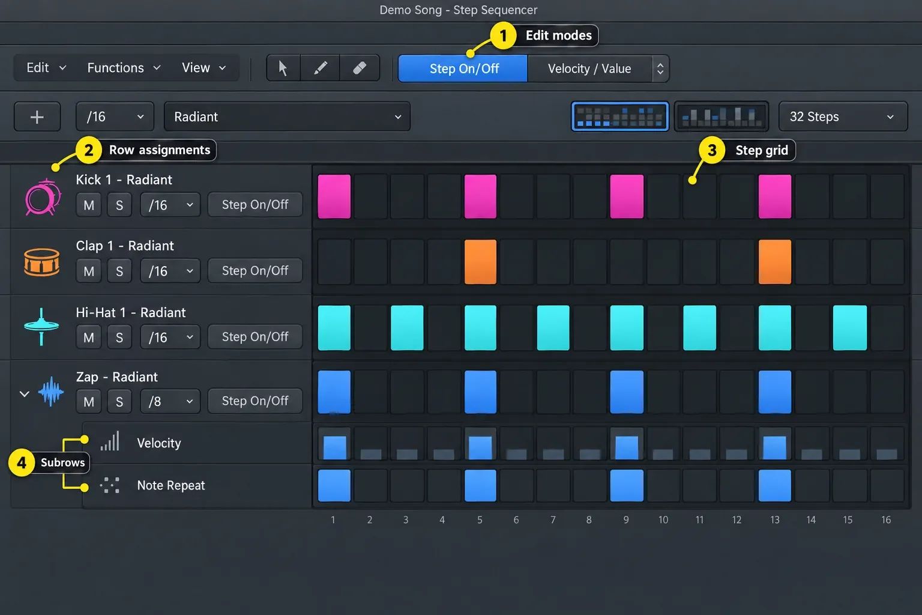Viewport: 922px width, 615px height.
Task: Select the Velocity subrow label
Action: point(159,443)
